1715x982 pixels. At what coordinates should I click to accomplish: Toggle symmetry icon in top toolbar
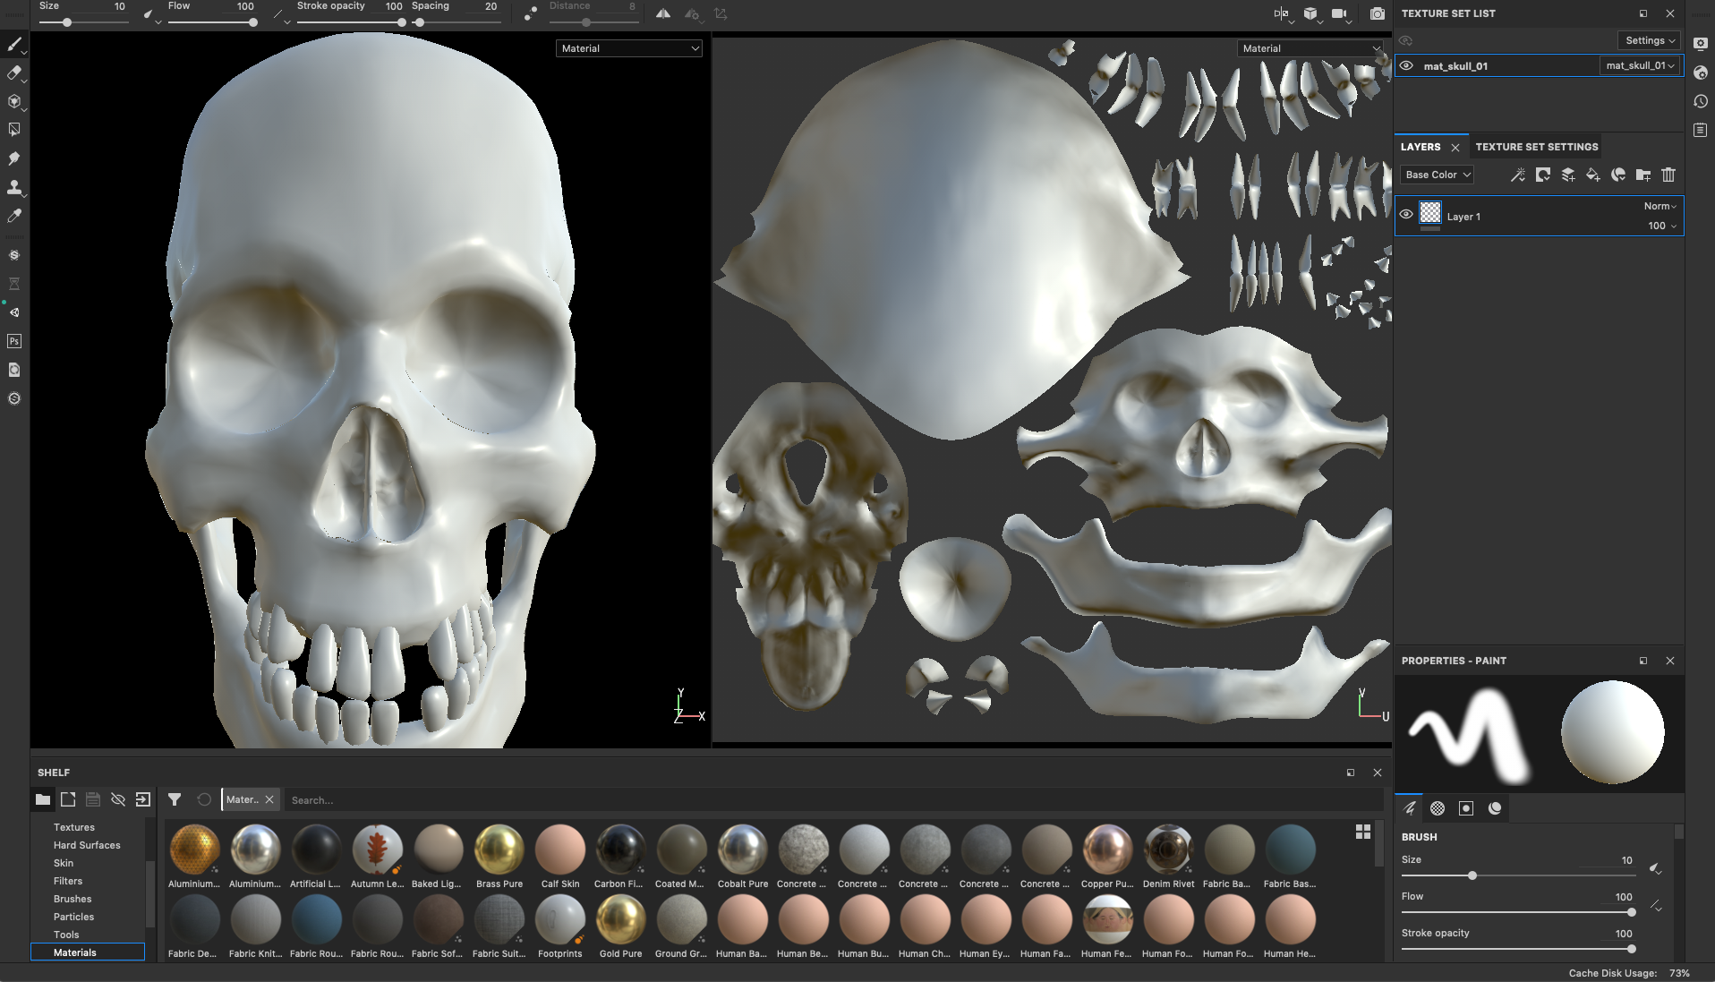coord(663,13)
